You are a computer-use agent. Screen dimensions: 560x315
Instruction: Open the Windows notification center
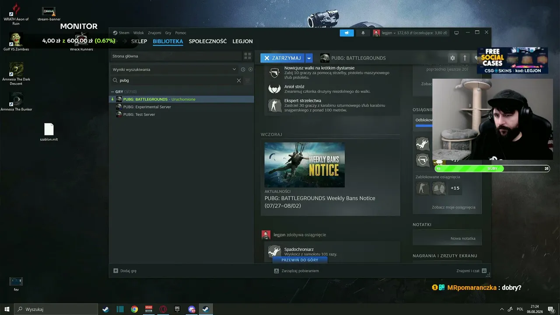click(x=551, y=309)
